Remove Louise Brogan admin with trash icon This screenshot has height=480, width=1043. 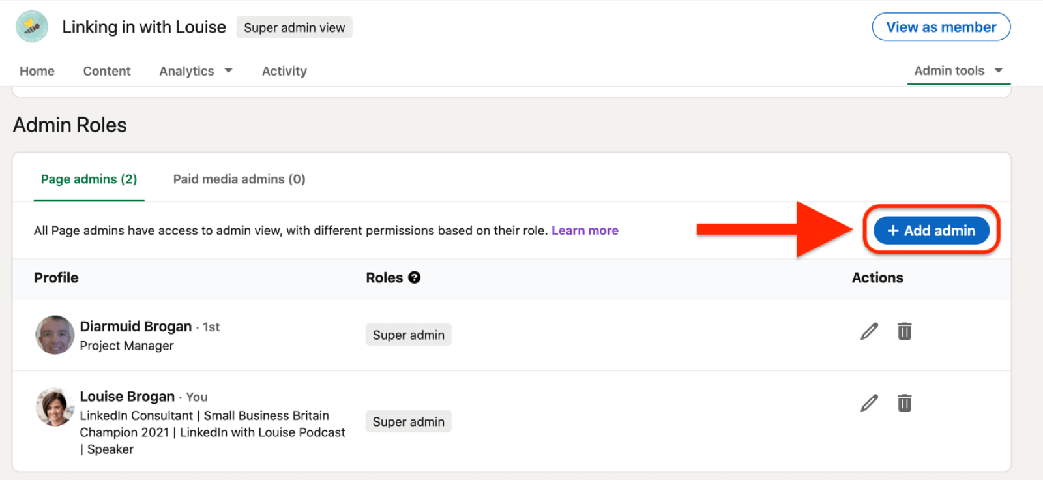(x=904, y=404)
